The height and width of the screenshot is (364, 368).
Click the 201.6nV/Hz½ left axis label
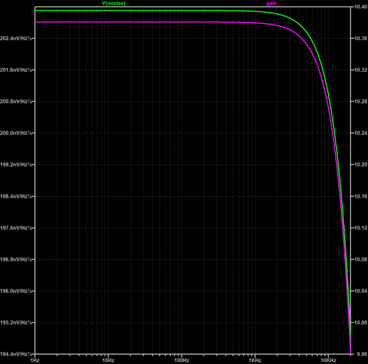(16, 70)
